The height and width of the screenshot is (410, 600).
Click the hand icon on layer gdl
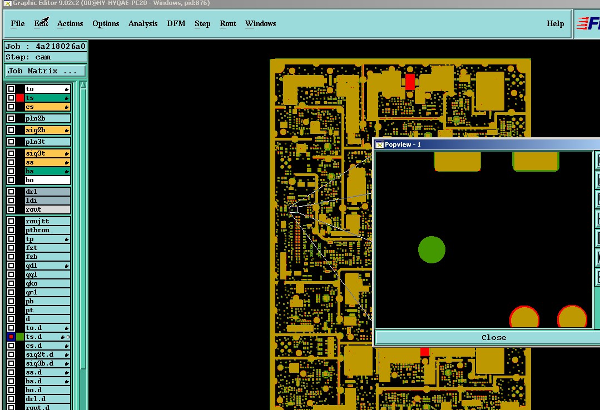click(67, 266)
